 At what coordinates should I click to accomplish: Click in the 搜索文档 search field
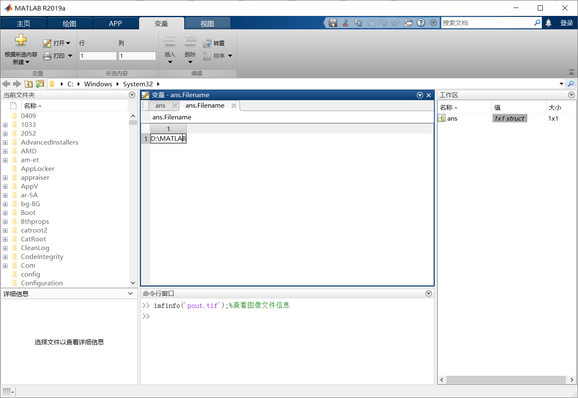click(x=488, y=23)
